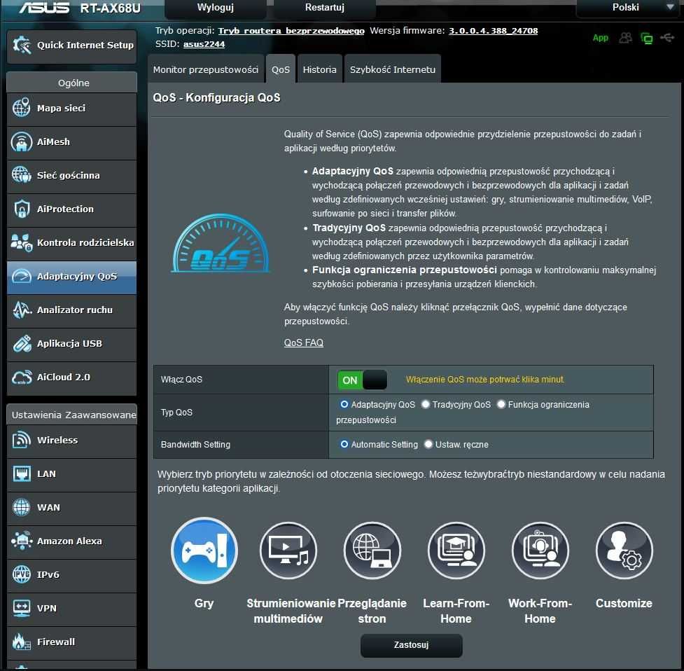The image size is (684, 671).
Task: Select Adaptacyjny QoS radio button
Action: pyautogui.click(x=344, y=404)
